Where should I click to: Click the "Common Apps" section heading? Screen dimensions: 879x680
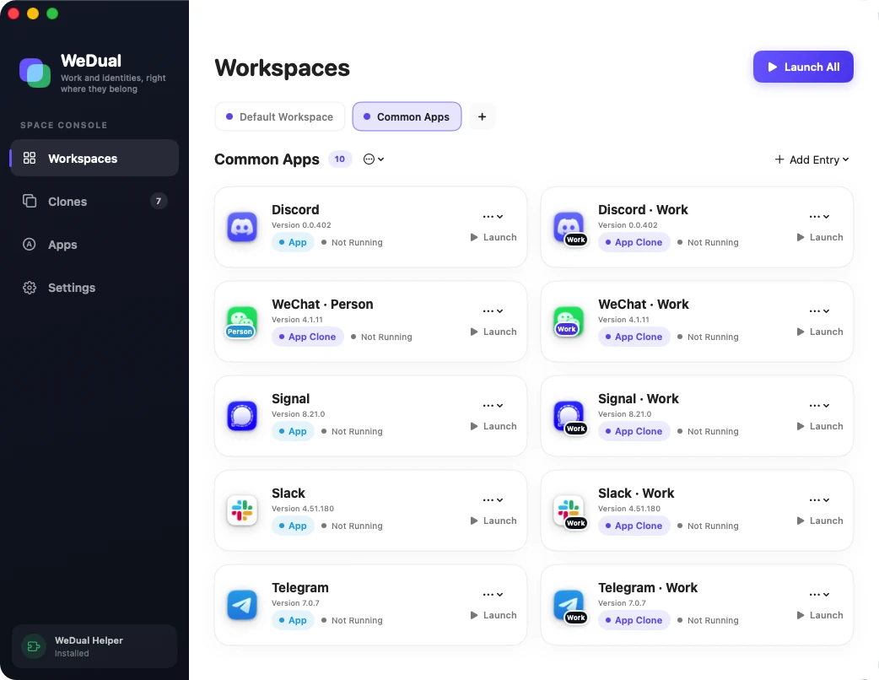267,159
